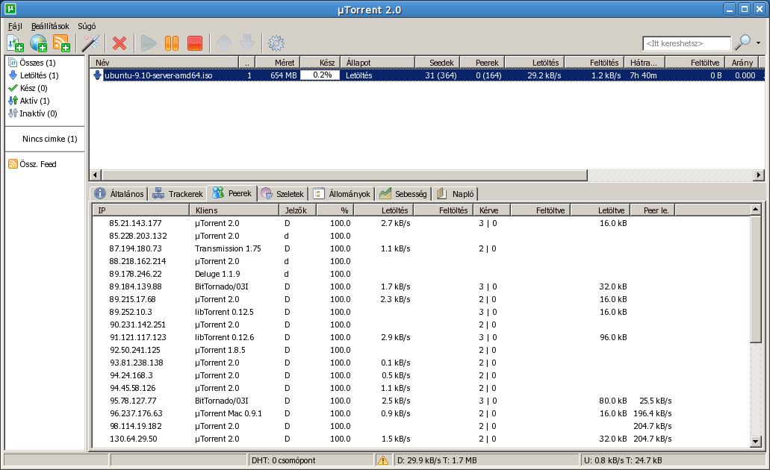Click the Create New Torrent wand icon
This screenshot has height=470, width=770.
pos(91,43)
